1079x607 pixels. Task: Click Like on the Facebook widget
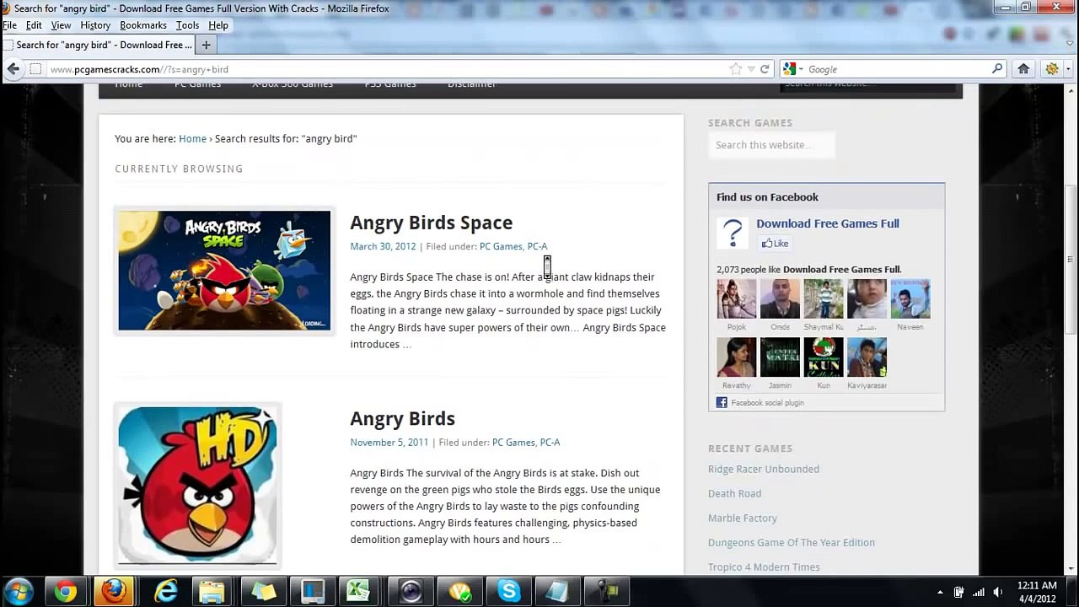[x=775, y=244]
